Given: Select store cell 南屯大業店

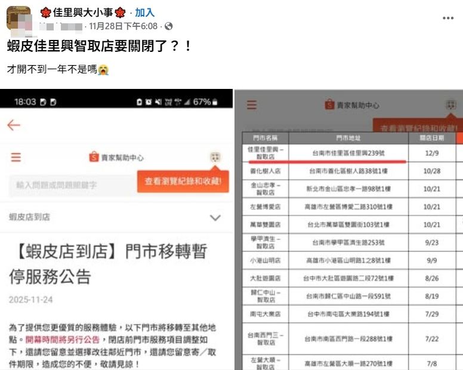Looking at the screenshot, I should (x=265, y=314).
